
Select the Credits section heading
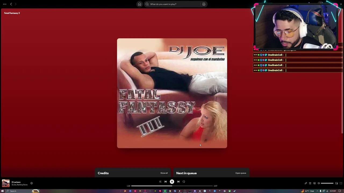[103, 173]
